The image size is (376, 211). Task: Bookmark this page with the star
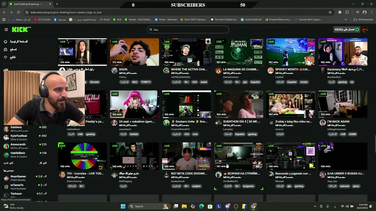pos(330,12)
